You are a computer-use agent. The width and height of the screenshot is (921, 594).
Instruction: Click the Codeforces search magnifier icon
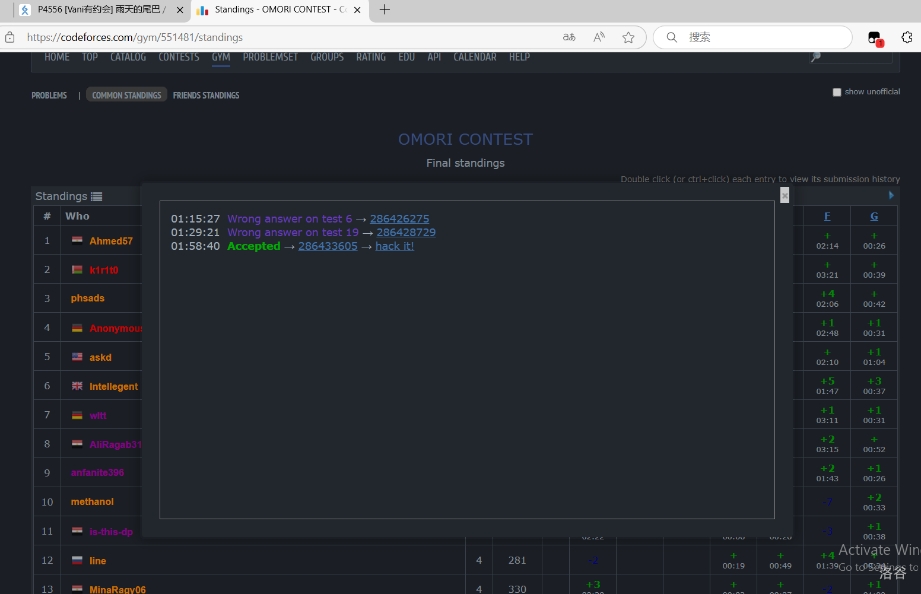point(816,57)
